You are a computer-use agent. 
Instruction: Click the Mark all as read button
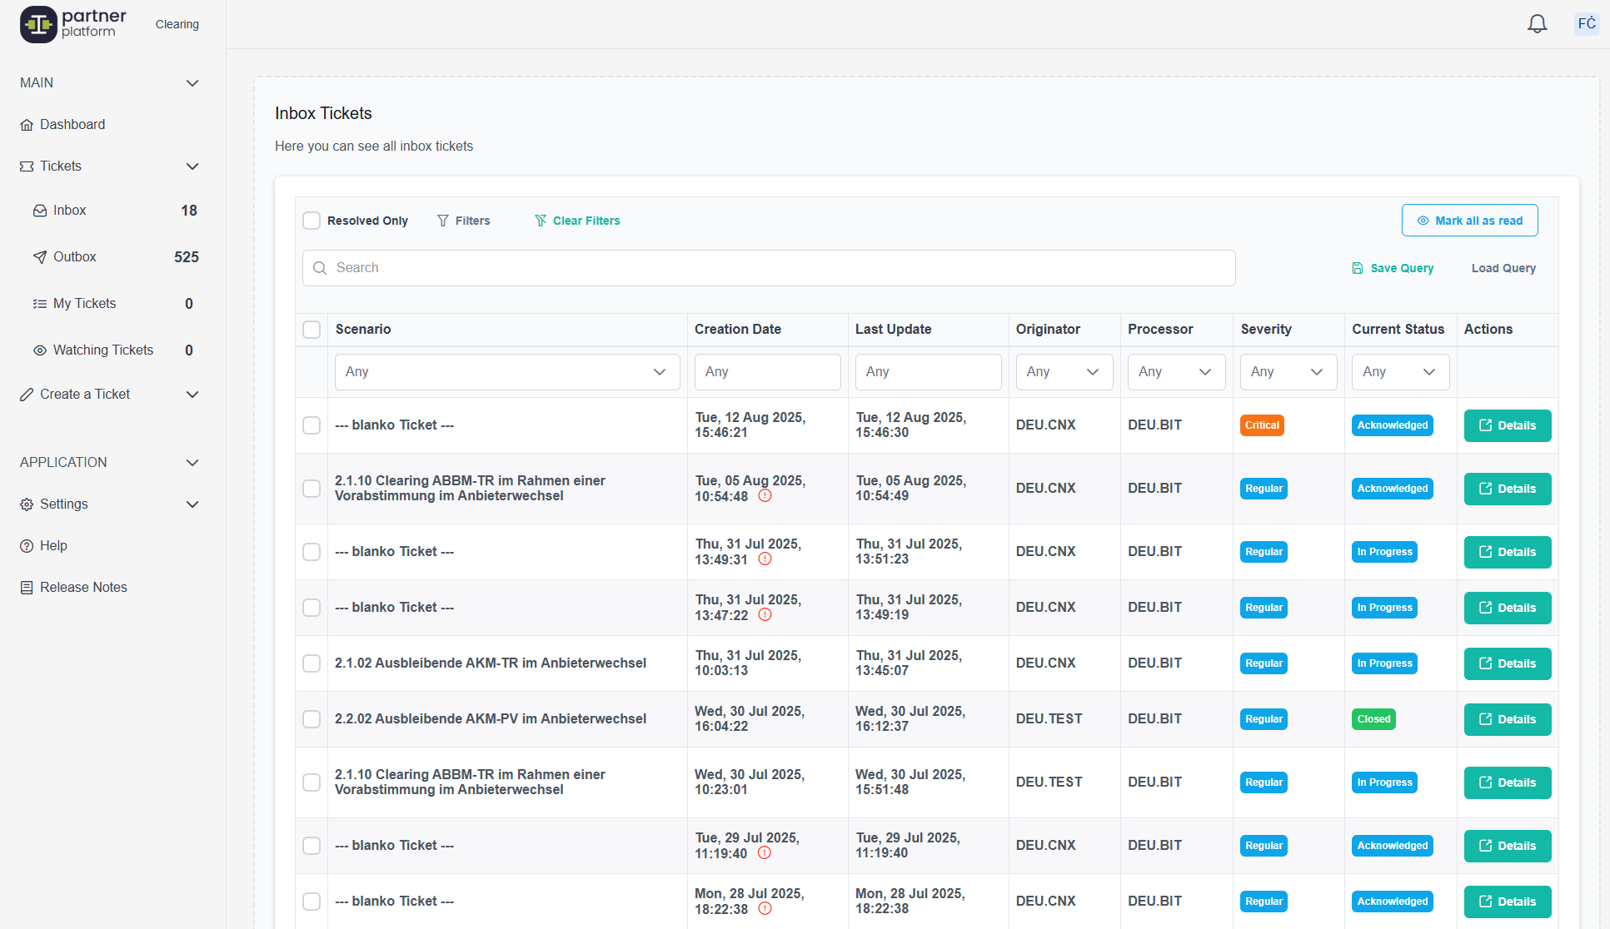[x=1469, y=221]
